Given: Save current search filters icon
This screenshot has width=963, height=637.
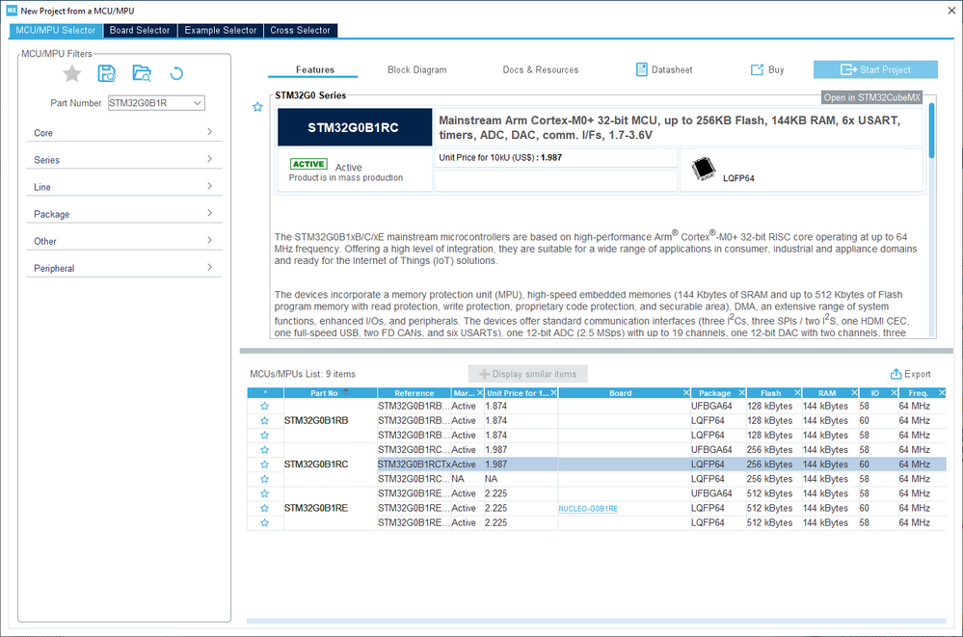Looking at the screenshot, I should coord(107,73).
